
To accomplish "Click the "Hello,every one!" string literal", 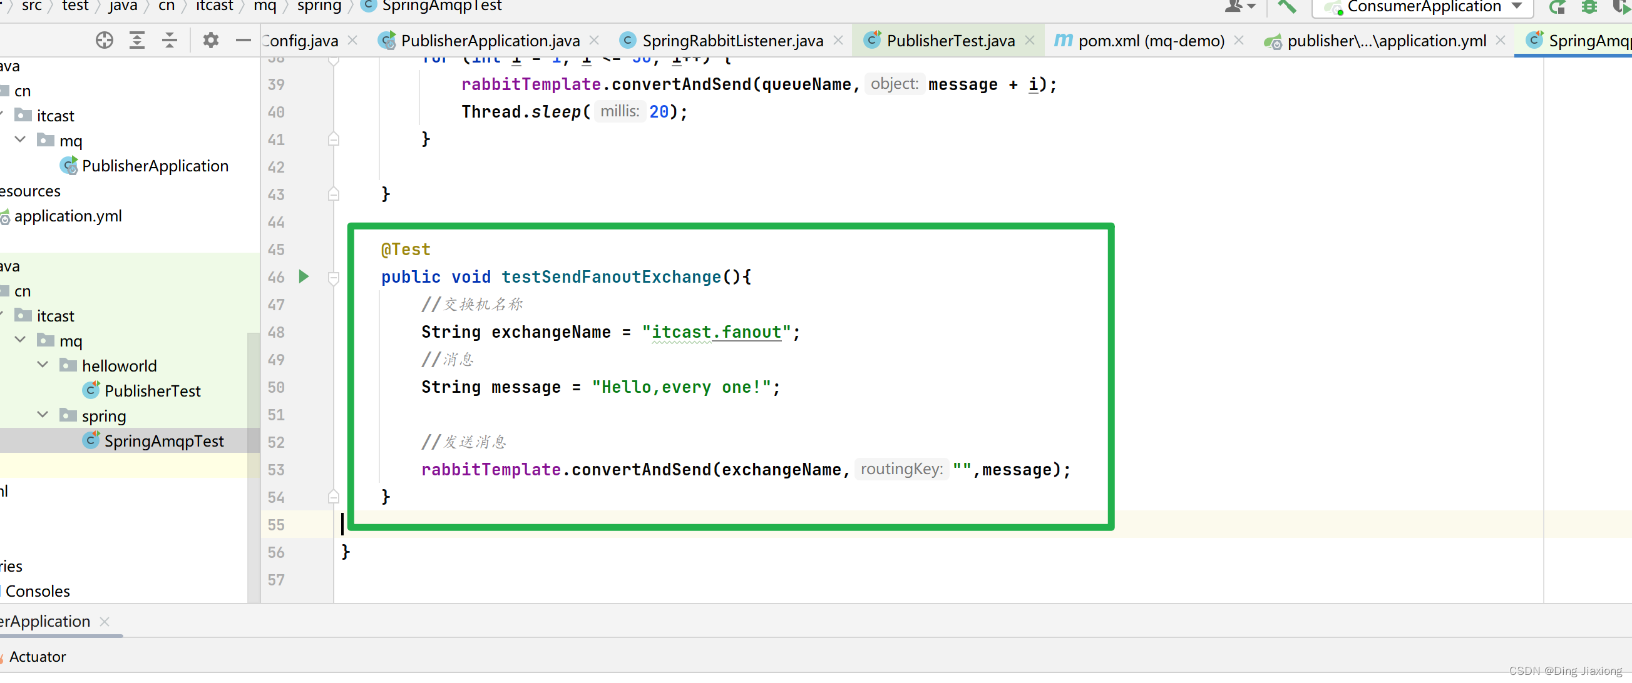I will point(681,387).
